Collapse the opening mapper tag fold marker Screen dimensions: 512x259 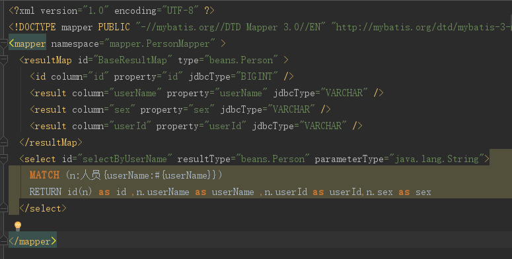click(x=3, y=43)
